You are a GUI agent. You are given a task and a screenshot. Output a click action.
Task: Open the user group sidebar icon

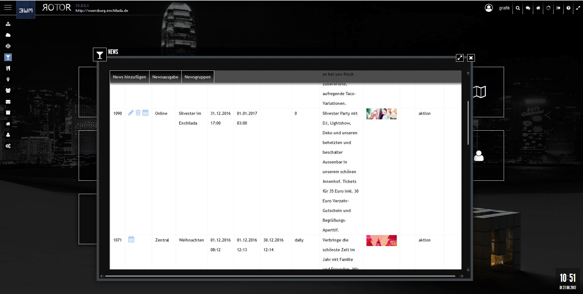pos(8,91)
